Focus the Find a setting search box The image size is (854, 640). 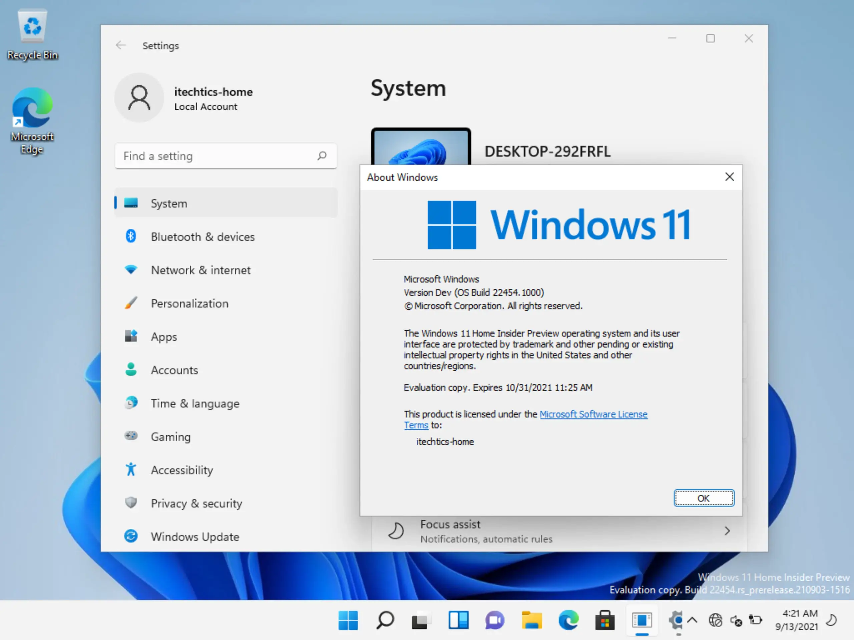[x=226, y=156]
